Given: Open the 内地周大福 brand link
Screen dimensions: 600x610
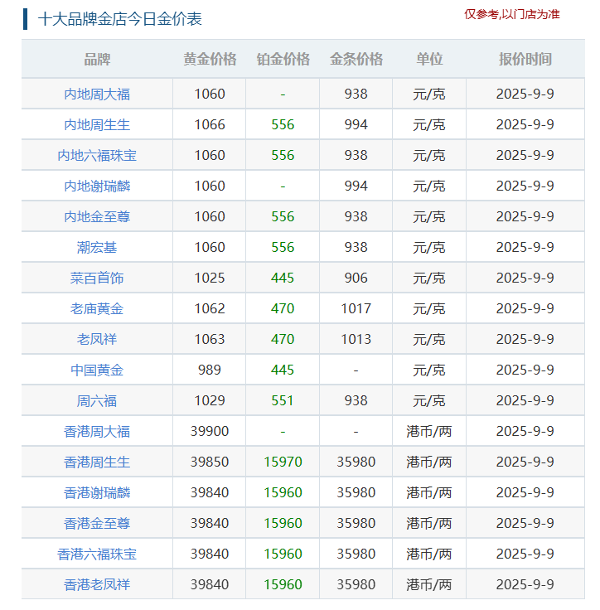Looking at the screenshot, I should tap(97, 94).
